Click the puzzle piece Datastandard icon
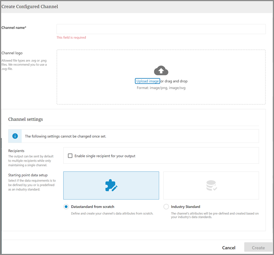 coord(111,187)
